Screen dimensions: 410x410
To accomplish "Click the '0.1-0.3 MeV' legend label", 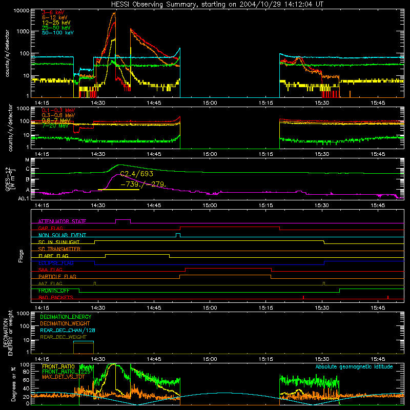I will click(x=58, y=110).
